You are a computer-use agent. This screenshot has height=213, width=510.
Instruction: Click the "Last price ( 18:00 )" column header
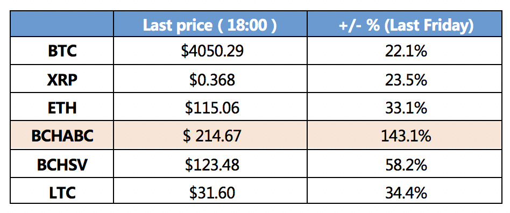tap(210, 24)
